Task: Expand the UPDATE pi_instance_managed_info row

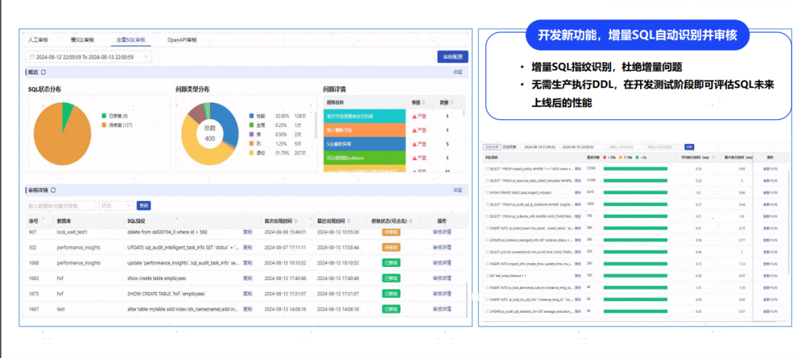Action: point(487,239)
